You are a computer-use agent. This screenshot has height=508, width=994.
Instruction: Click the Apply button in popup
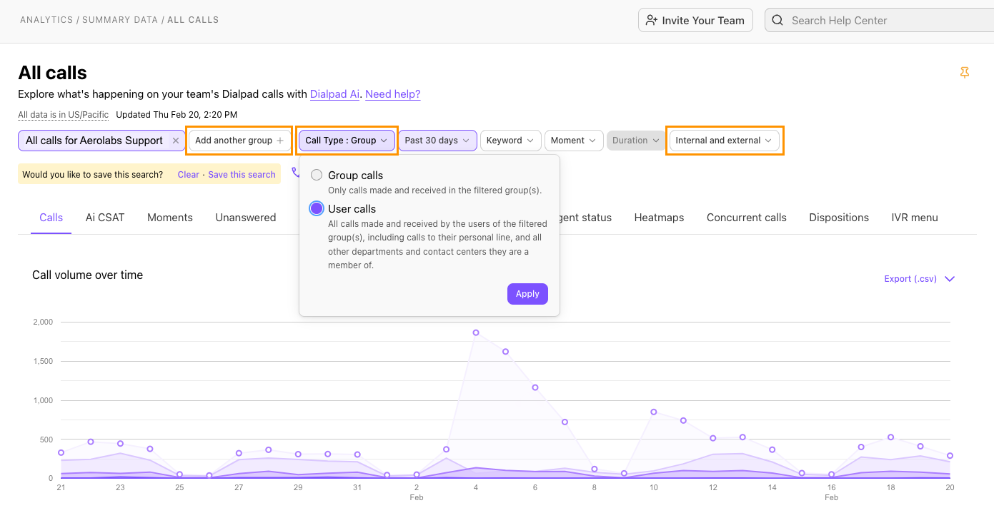(x=527, y=294)
